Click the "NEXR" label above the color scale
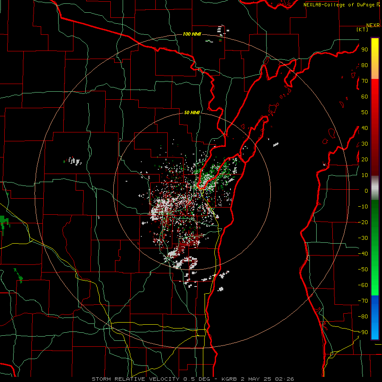The height and width of the screenshot is (382, 382). coord(373,25)
